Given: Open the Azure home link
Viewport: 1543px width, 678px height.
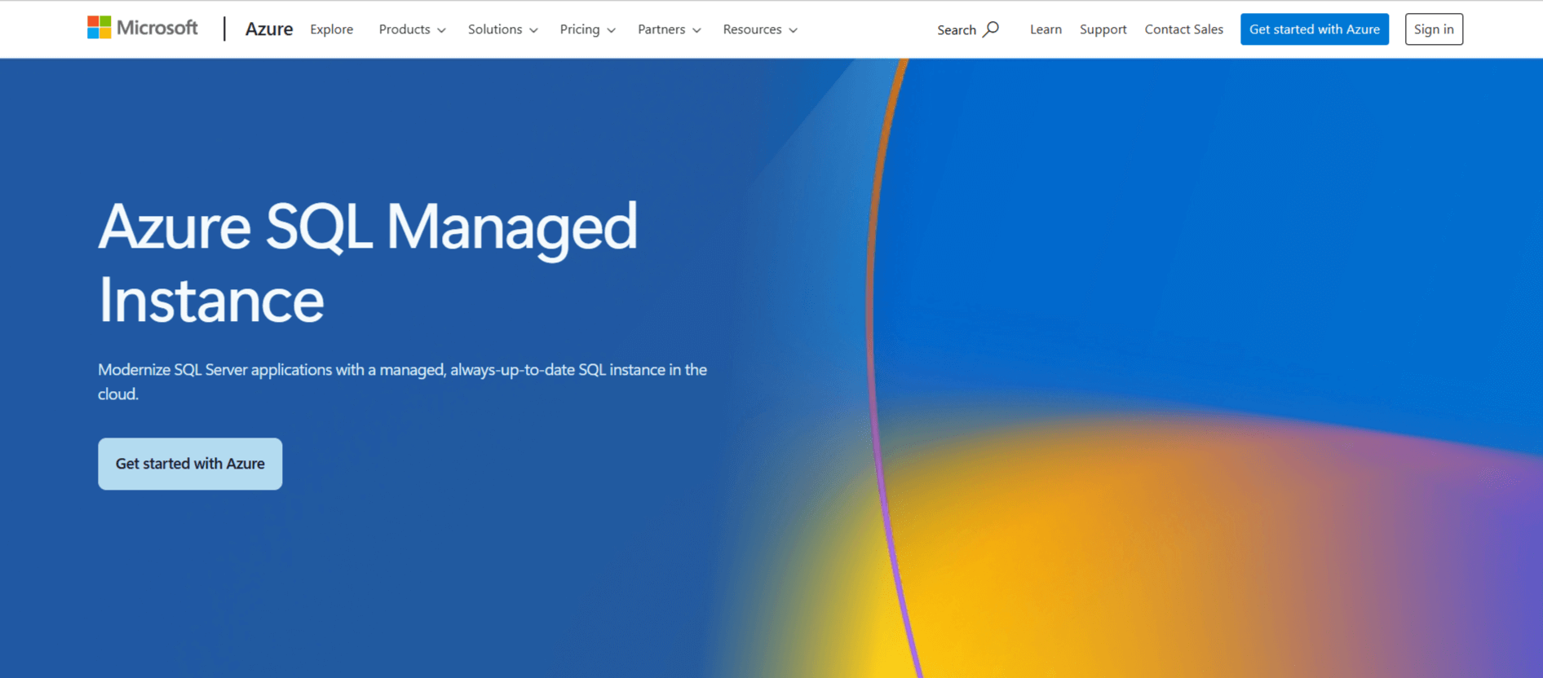Looking at the screenshot, I should tap(269, 29).
